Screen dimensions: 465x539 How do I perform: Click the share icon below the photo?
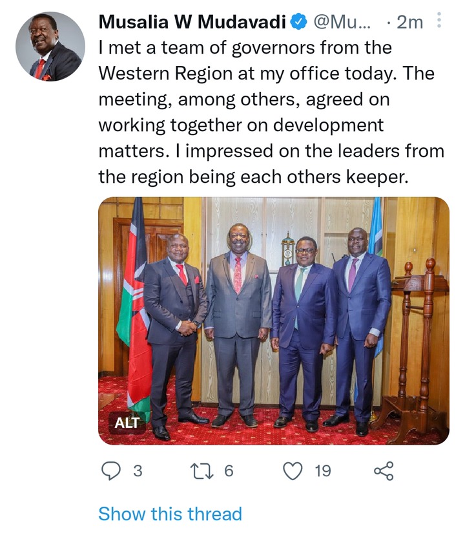[384, 470]
